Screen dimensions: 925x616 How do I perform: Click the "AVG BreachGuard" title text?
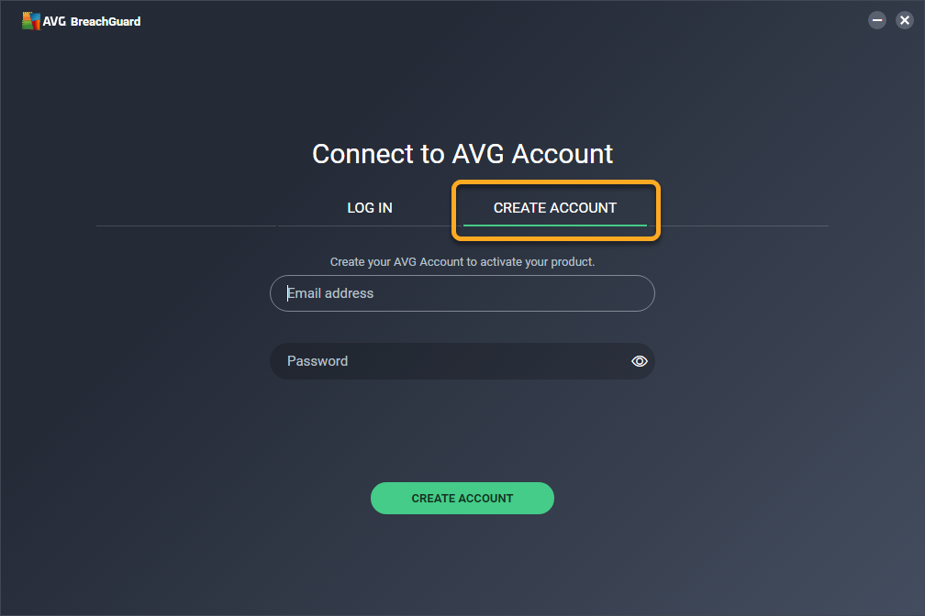click(x=92, y=21)
